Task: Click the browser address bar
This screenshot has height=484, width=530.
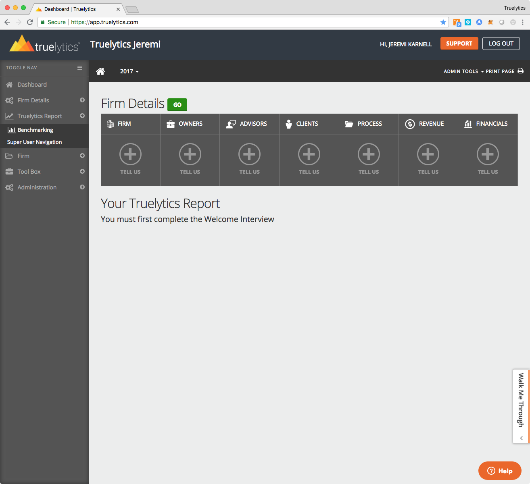Action: [x=242, y=22]
